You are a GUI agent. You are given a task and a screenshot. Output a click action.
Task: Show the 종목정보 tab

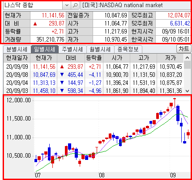tap(128, 49)
